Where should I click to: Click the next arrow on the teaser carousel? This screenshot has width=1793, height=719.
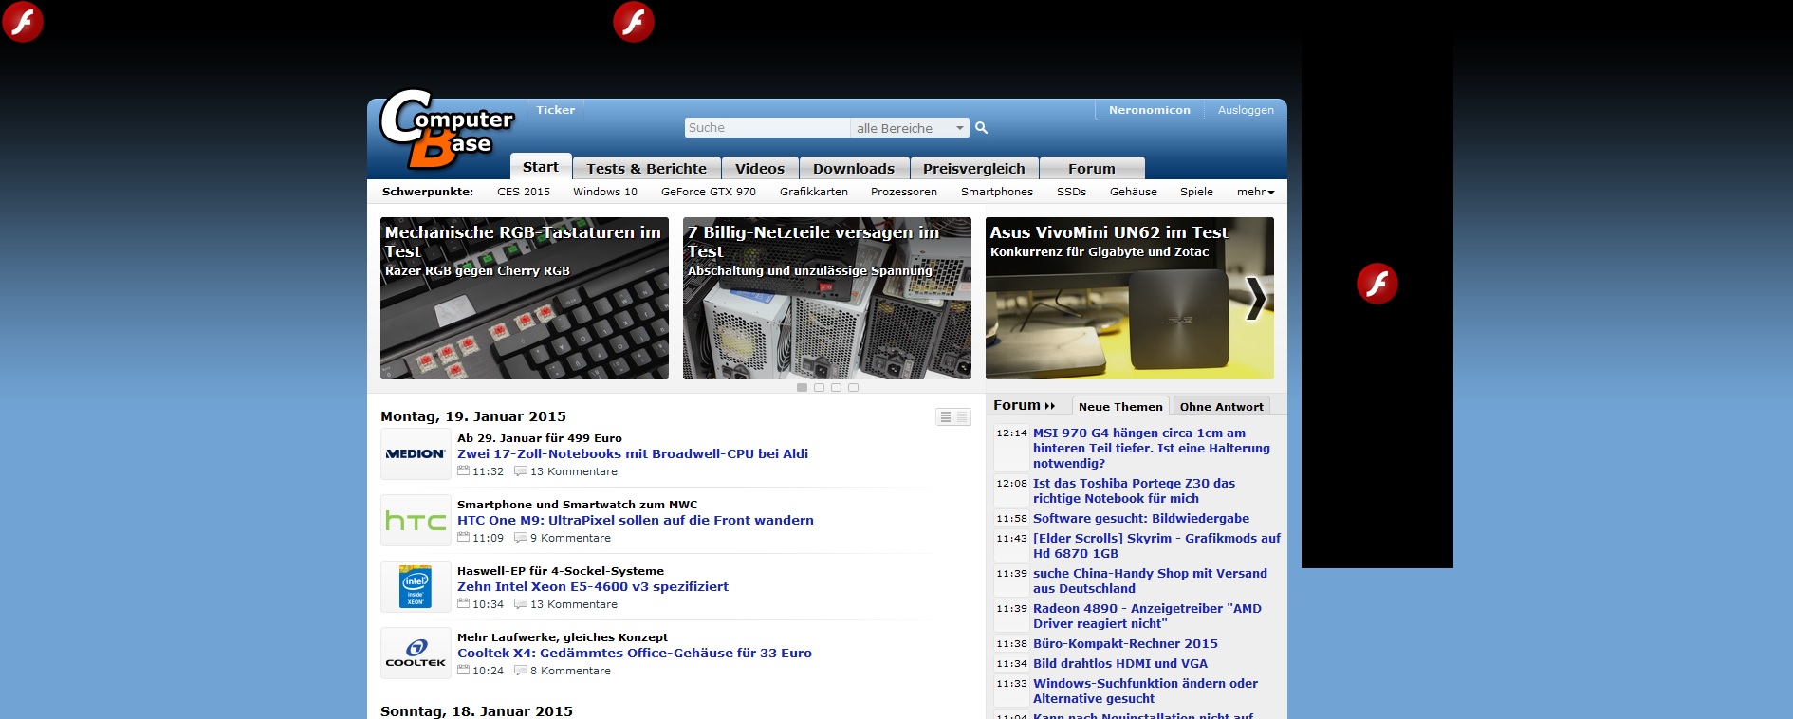[x=1255, y=298]
